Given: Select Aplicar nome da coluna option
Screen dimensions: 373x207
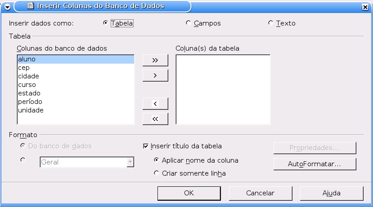Looking at the screenshot, I should pos(156,160).
